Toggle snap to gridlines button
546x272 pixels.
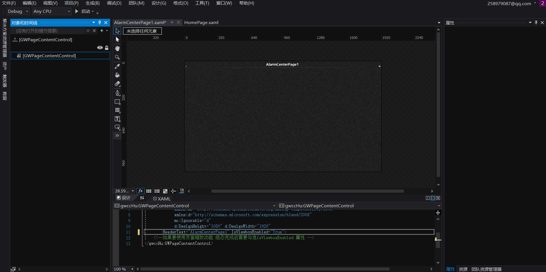157,191
